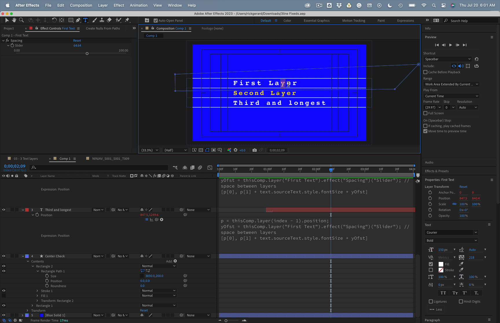The width and height of the screenshot is (500, 323).
Task: Step to next frame in Preview panel
Action: coord(457,45)
